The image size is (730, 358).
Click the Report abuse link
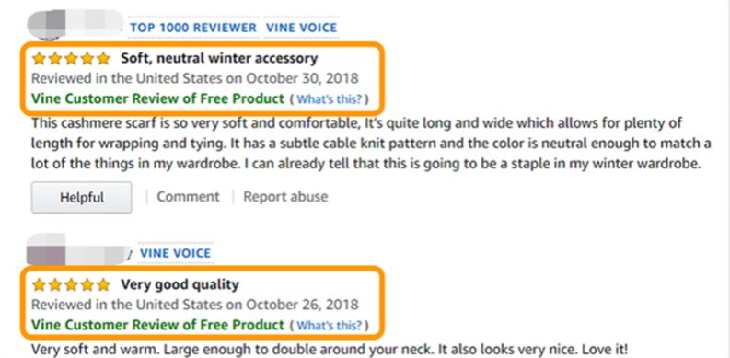[x=285, y=196]
